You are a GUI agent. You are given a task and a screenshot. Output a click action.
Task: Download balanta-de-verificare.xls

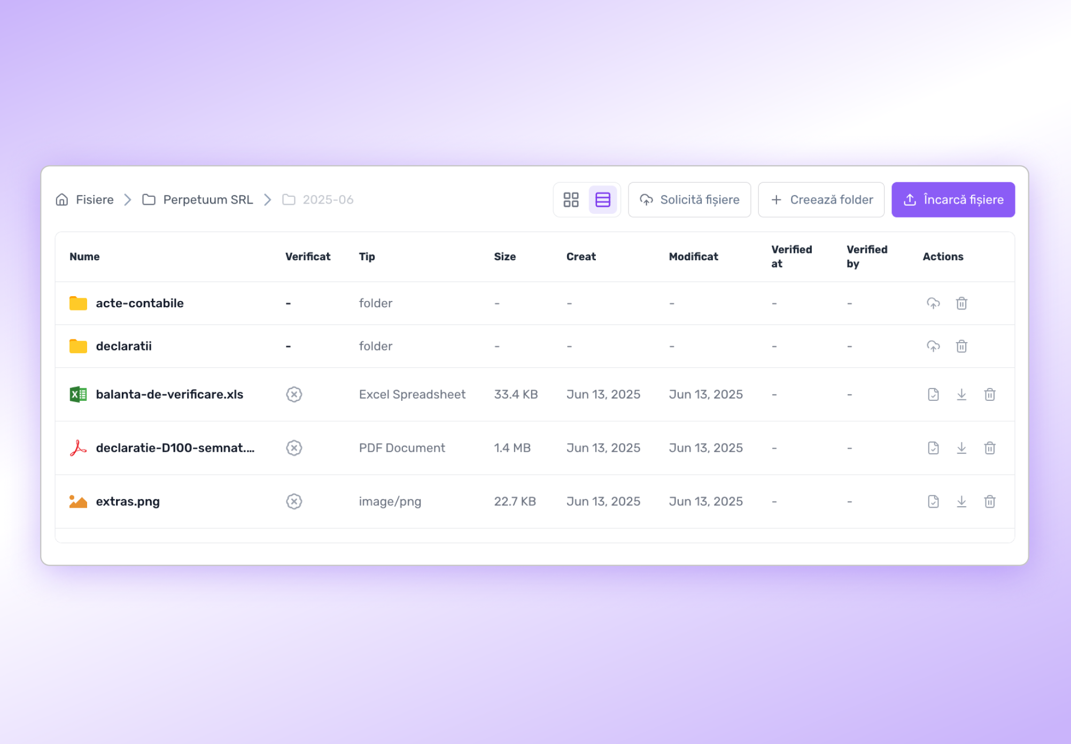[x=961, y=394]
